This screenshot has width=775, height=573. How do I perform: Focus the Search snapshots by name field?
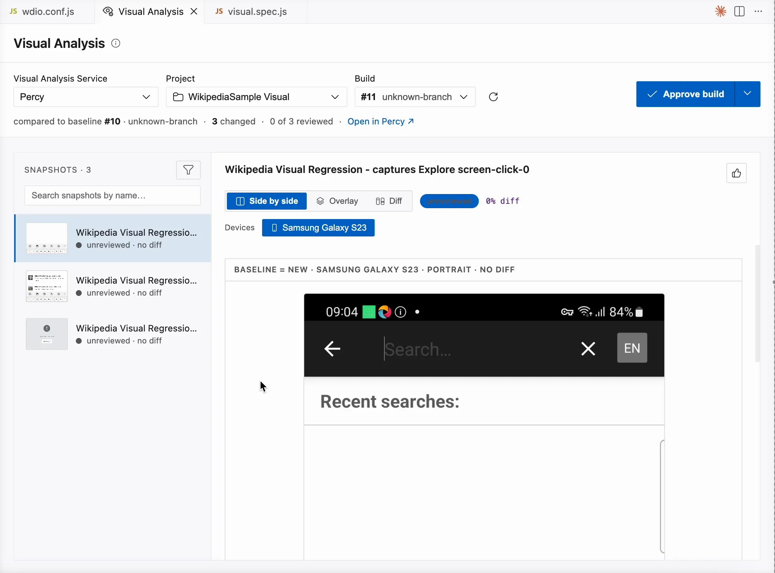click(x=113, y=195)
